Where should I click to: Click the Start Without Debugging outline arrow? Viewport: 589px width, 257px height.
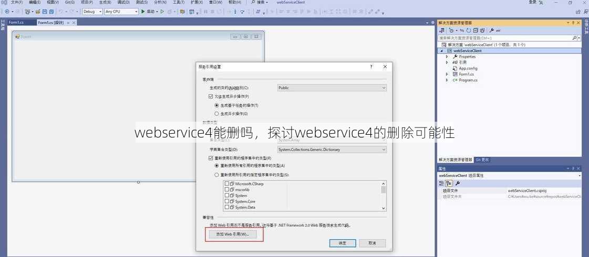[162, 11]
